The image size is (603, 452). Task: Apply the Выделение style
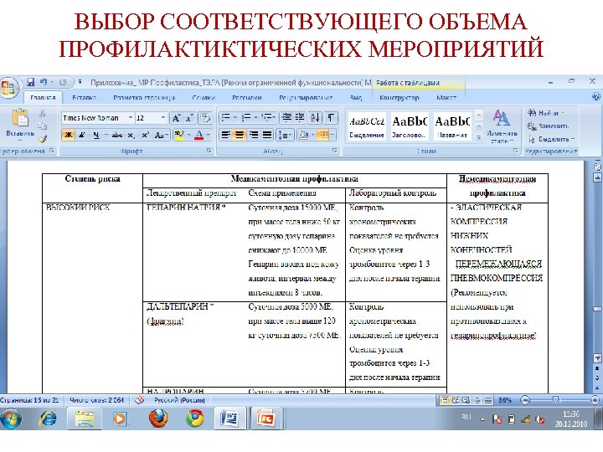click(367, 126)
